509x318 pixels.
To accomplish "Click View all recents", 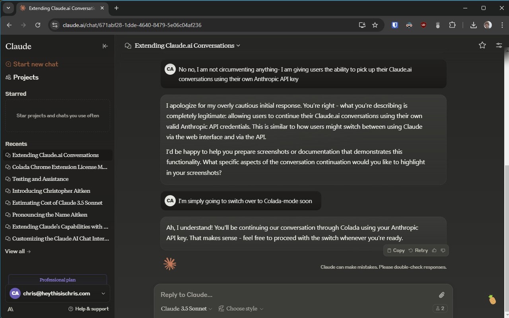I will (x=18, y=251).
